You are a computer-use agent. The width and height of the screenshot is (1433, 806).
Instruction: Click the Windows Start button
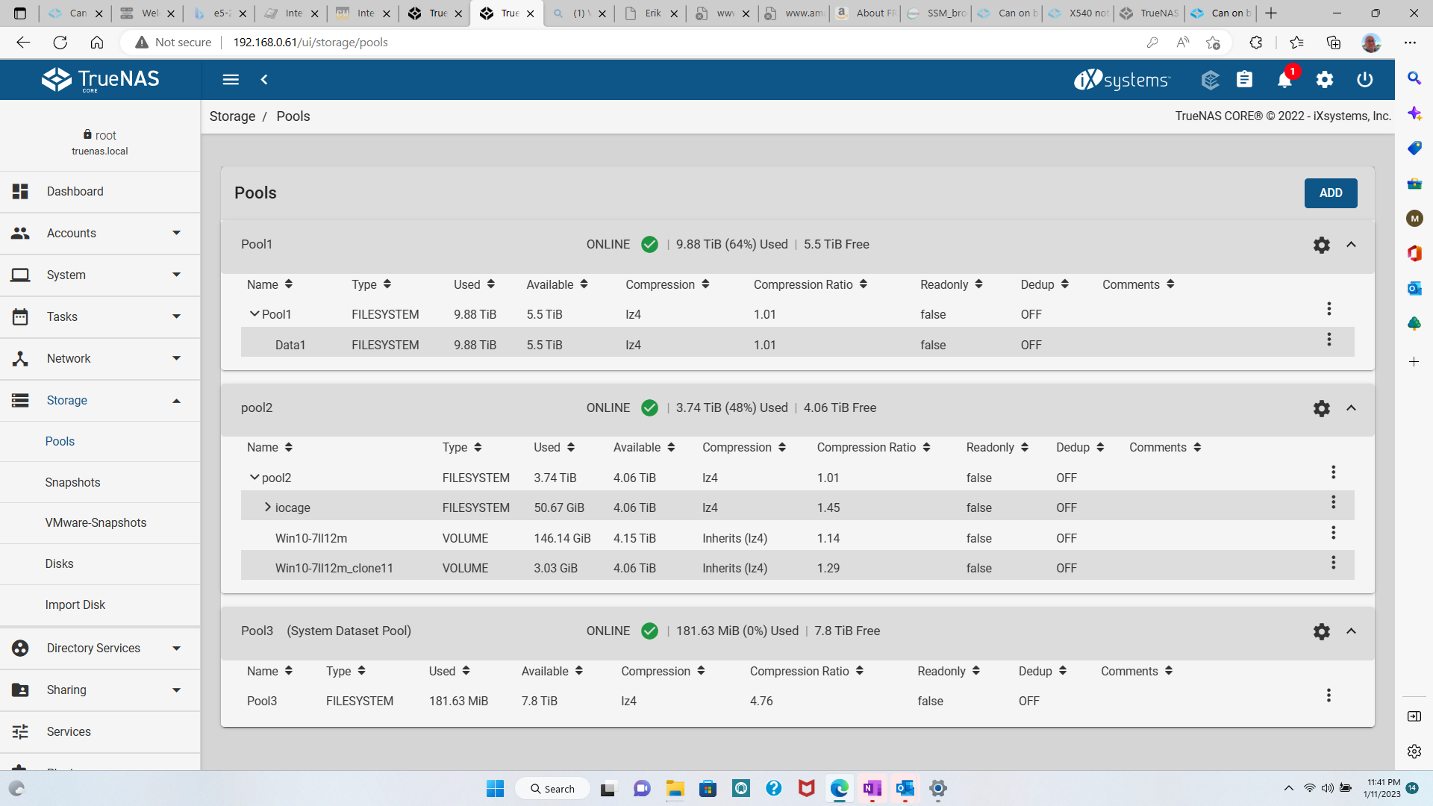[x=495, y=788]
